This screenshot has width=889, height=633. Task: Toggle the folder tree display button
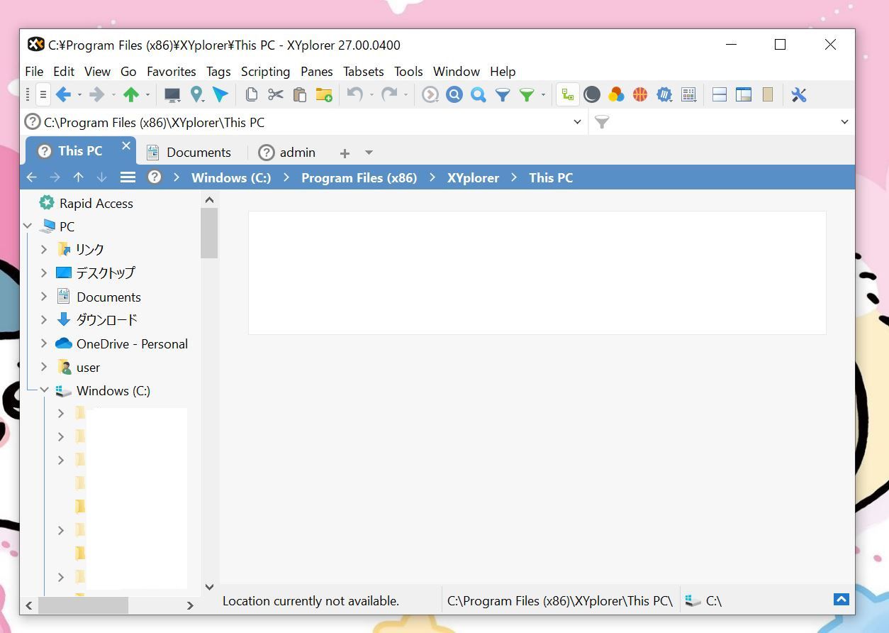coord(567,94)
